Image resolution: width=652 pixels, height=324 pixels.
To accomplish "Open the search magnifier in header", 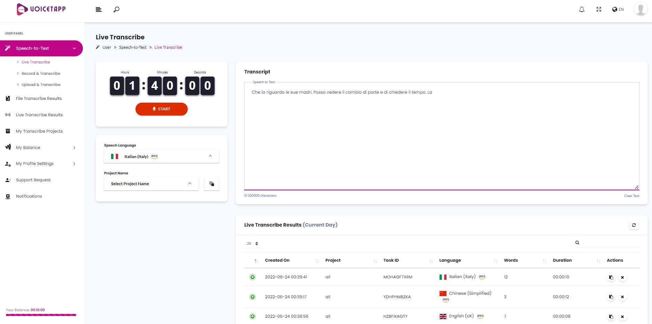I will click(x=116, y=9).
